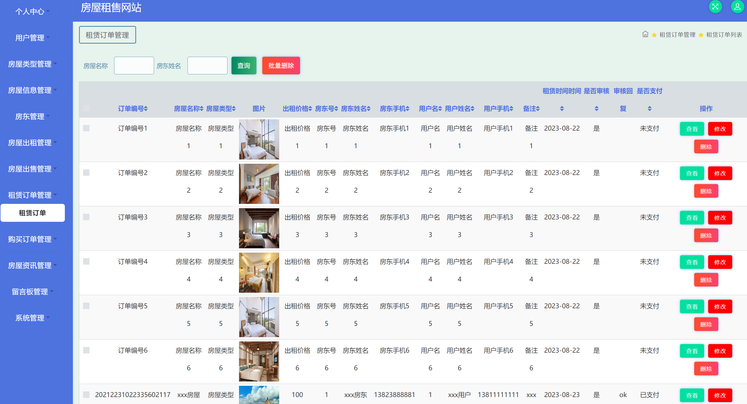The image size is (747, 404).
Task: Sort by 用户名 column arrows
Action: point(440,109)
